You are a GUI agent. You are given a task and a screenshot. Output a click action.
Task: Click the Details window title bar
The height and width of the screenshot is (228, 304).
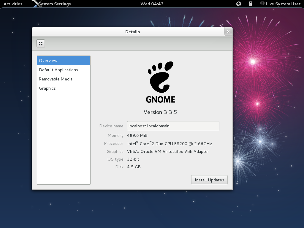tap(132, 32)
